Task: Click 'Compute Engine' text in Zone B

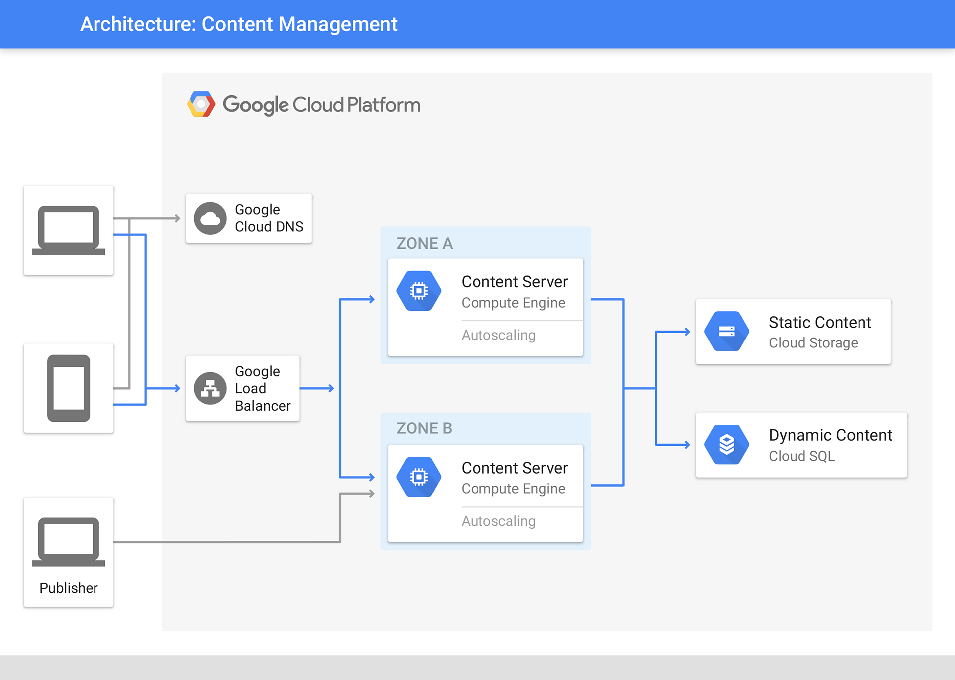Action: click(x=513, y=489)
